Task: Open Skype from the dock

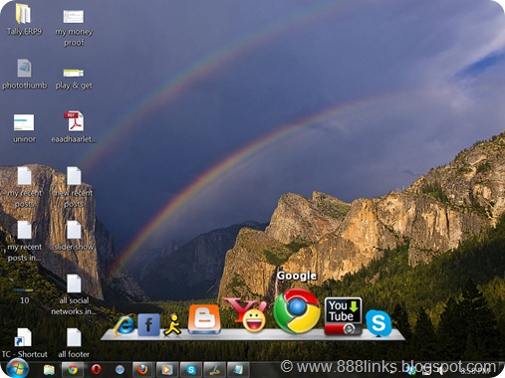Action: [x=379, y=323]
